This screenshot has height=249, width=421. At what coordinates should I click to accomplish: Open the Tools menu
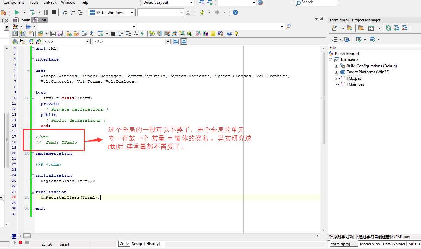[x=34, y=2]
